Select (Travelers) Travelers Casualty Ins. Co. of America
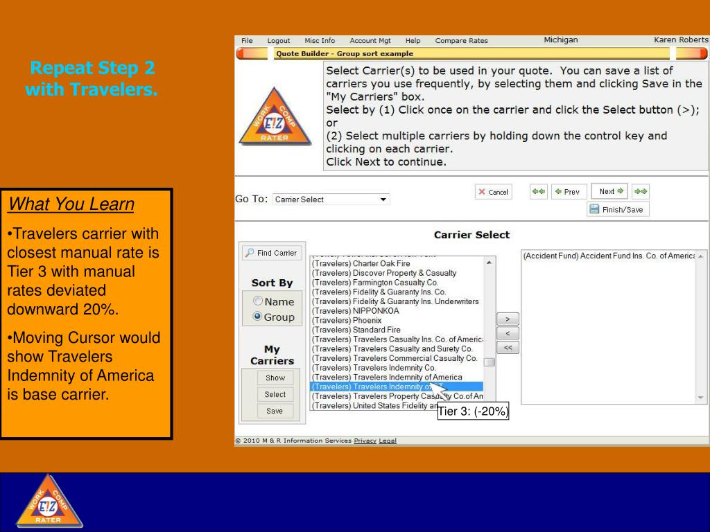 397,339
